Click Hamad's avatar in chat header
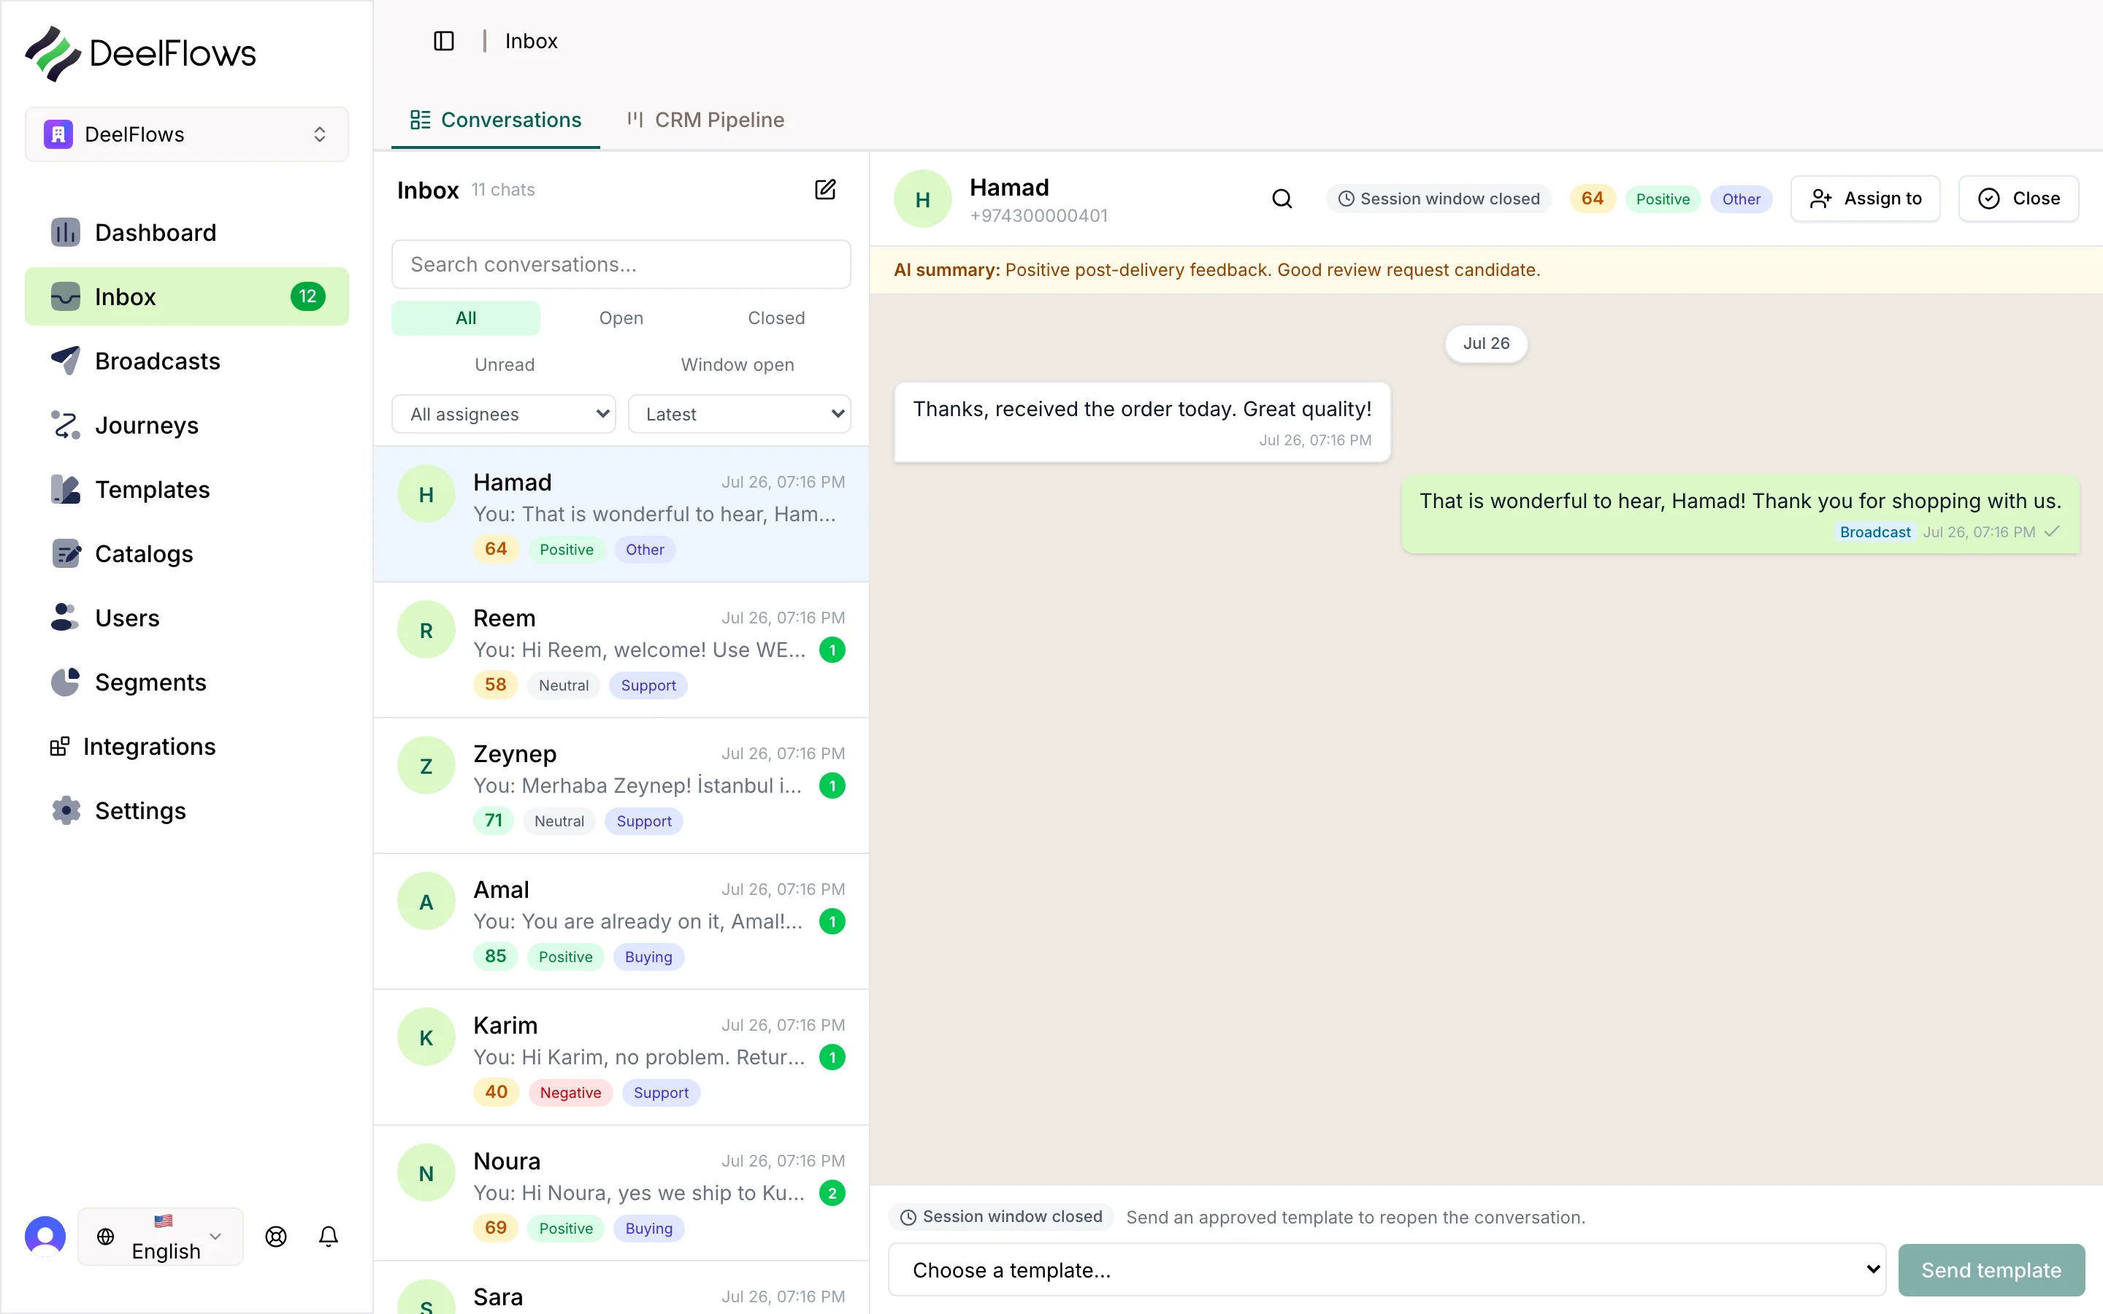2103x1314 pixels. click(x=923, y=199)
